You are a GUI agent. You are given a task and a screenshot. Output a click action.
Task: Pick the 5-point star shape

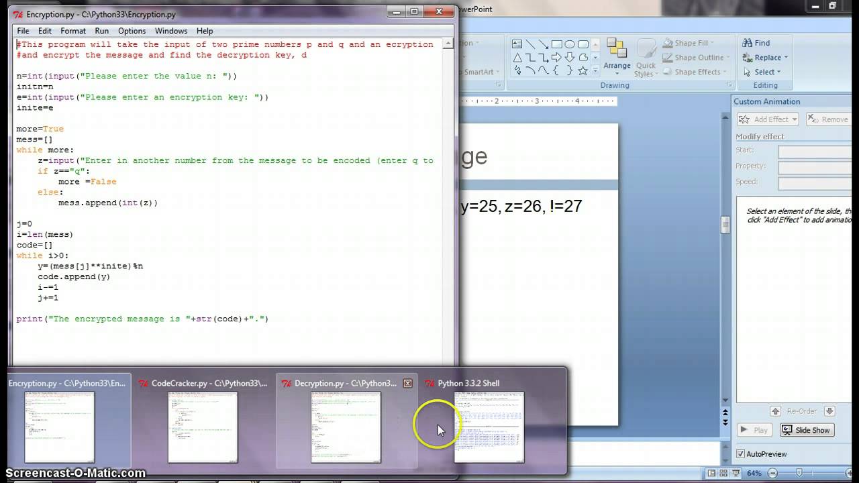tap(583, 70)
